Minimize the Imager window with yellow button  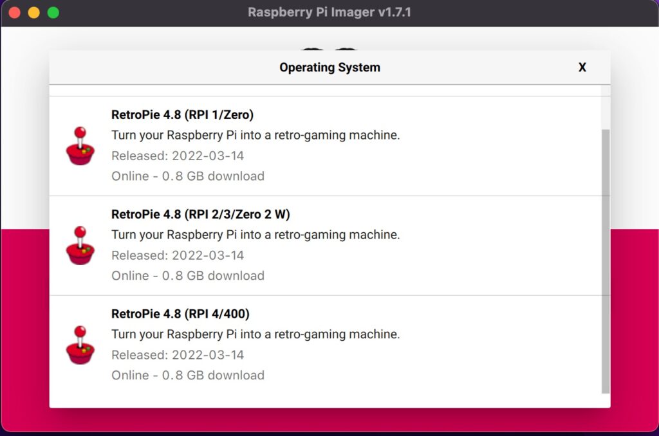click(x=34, y=13)
